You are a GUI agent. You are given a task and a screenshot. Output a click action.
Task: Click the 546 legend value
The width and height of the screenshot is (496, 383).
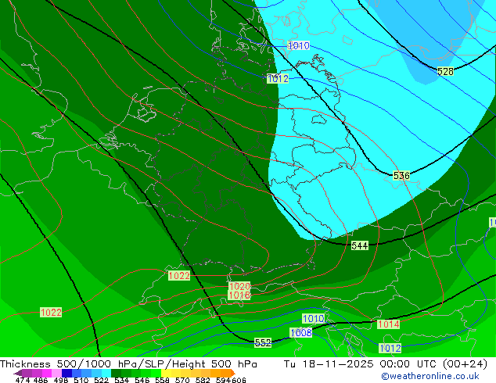pos(142,380)
